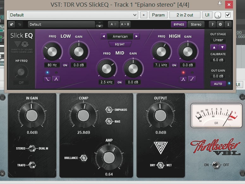The height and width of the screenshot is (184, 245).
Task: Click the OUT GAIN 0.0 dB value
Action: 218,76
